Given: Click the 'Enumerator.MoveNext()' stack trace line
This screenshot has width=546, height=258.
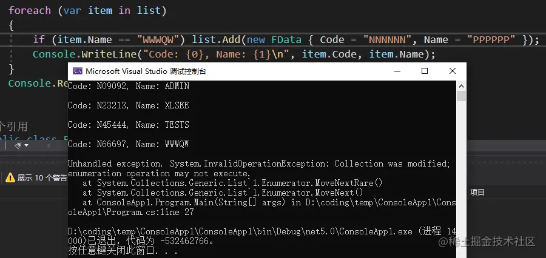Looking at the screenshot, I should (x=223, y=193).
